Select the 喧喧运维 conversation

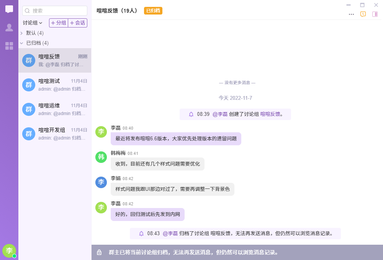[55, 109]
